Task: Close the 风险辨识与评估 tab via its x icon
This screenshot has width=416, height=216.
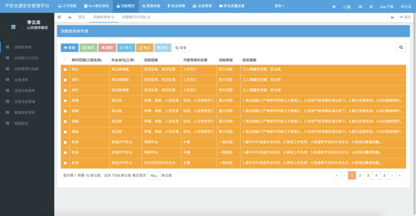Action: pyautogui.click(x=149, y=17)
